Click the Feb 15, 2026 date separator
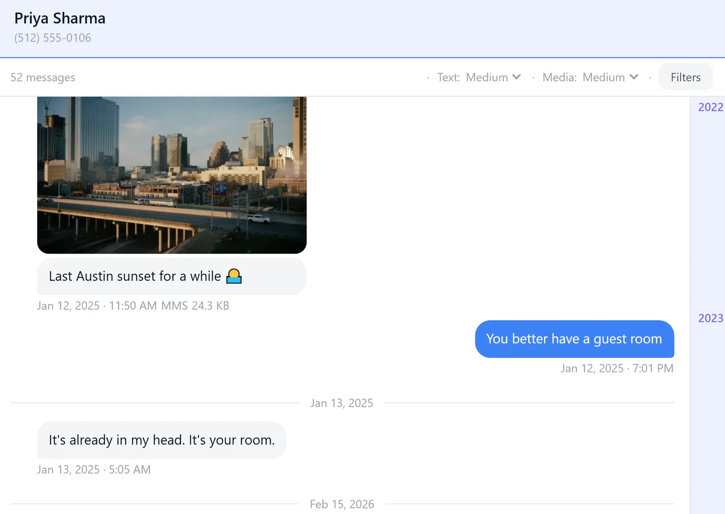Image resolution: width=725 pixels, height=514 pixels. coord(342,504)
